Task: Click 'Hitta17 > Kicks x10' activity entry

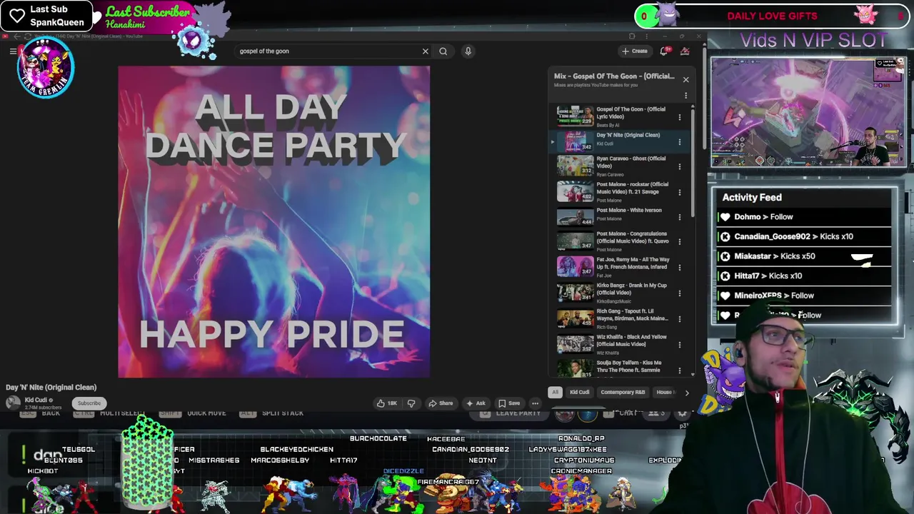Action: tap(804, 276)
